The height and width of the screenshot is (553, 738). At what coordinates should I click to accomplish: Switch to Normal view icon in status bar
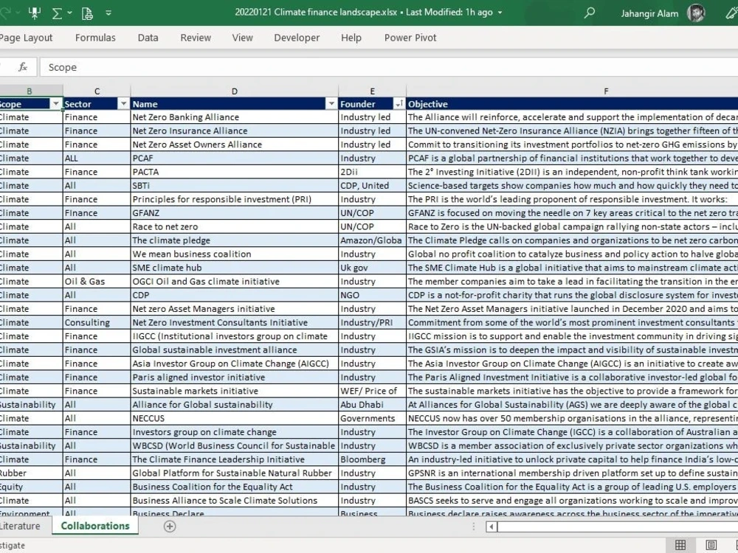(680, 545)
